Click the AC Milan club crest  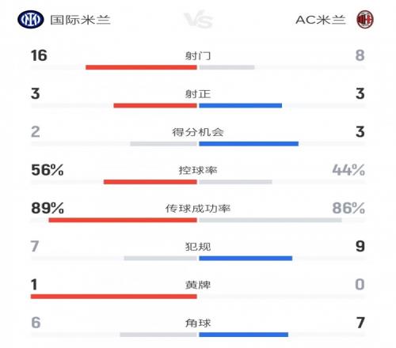(365, 20)
